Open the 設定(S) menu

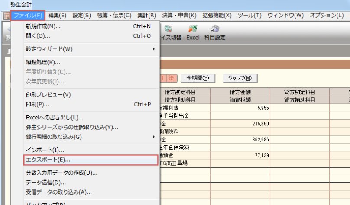[x=82, y=16]
